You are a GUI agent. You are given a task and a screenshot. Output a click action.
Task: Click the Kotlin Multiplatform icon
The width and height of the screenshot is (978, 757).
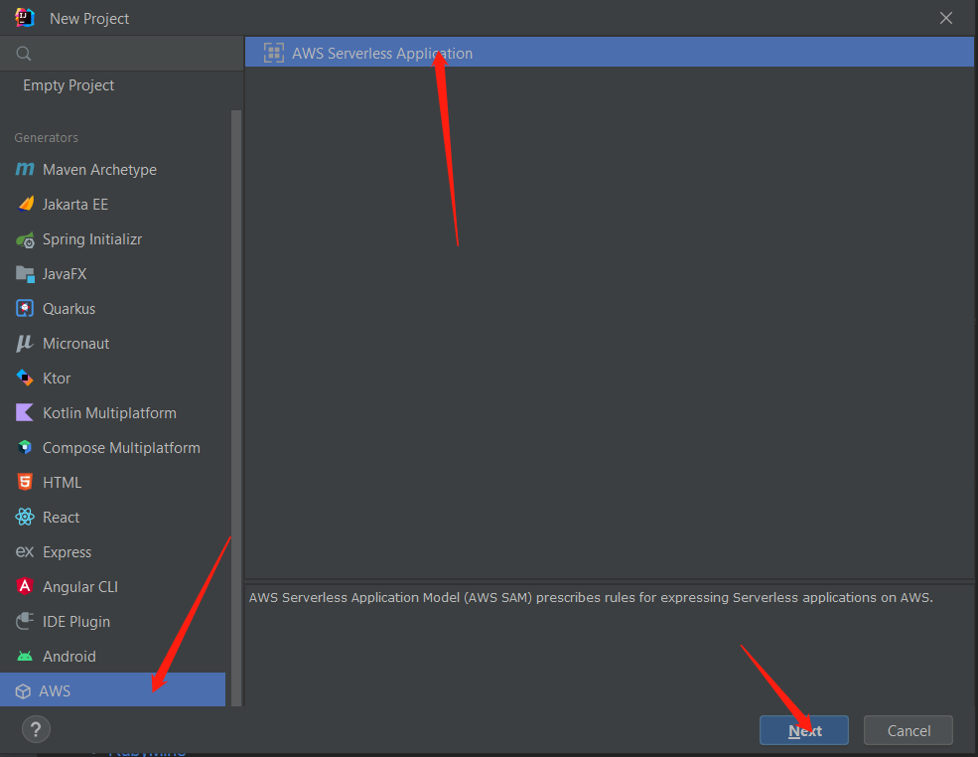pos(25,413)
